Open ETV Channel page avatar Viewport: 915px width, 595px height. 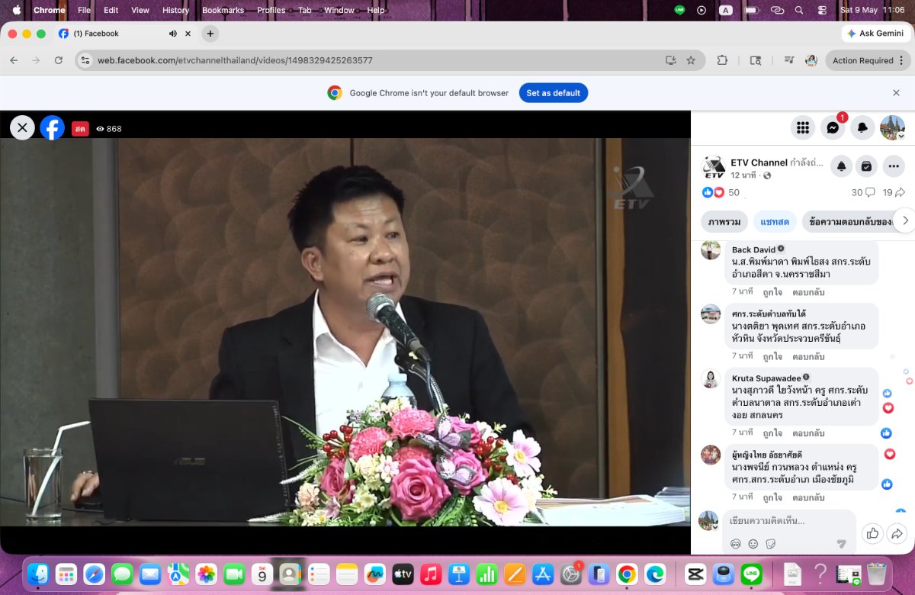(713, 167)
